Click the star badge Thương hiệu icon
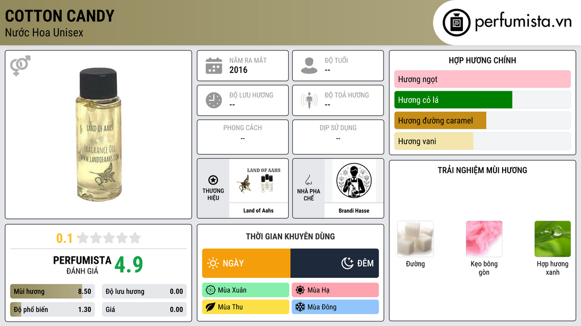The height and width of the screenshot is (326, 581). [213, 180]
